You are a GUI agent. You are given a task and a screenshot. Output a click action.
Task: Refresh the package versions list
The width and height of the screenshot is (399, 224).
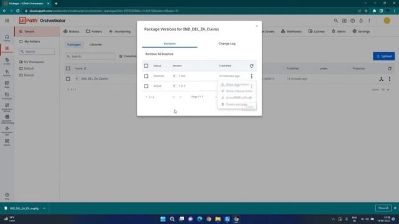click(251, 66)
